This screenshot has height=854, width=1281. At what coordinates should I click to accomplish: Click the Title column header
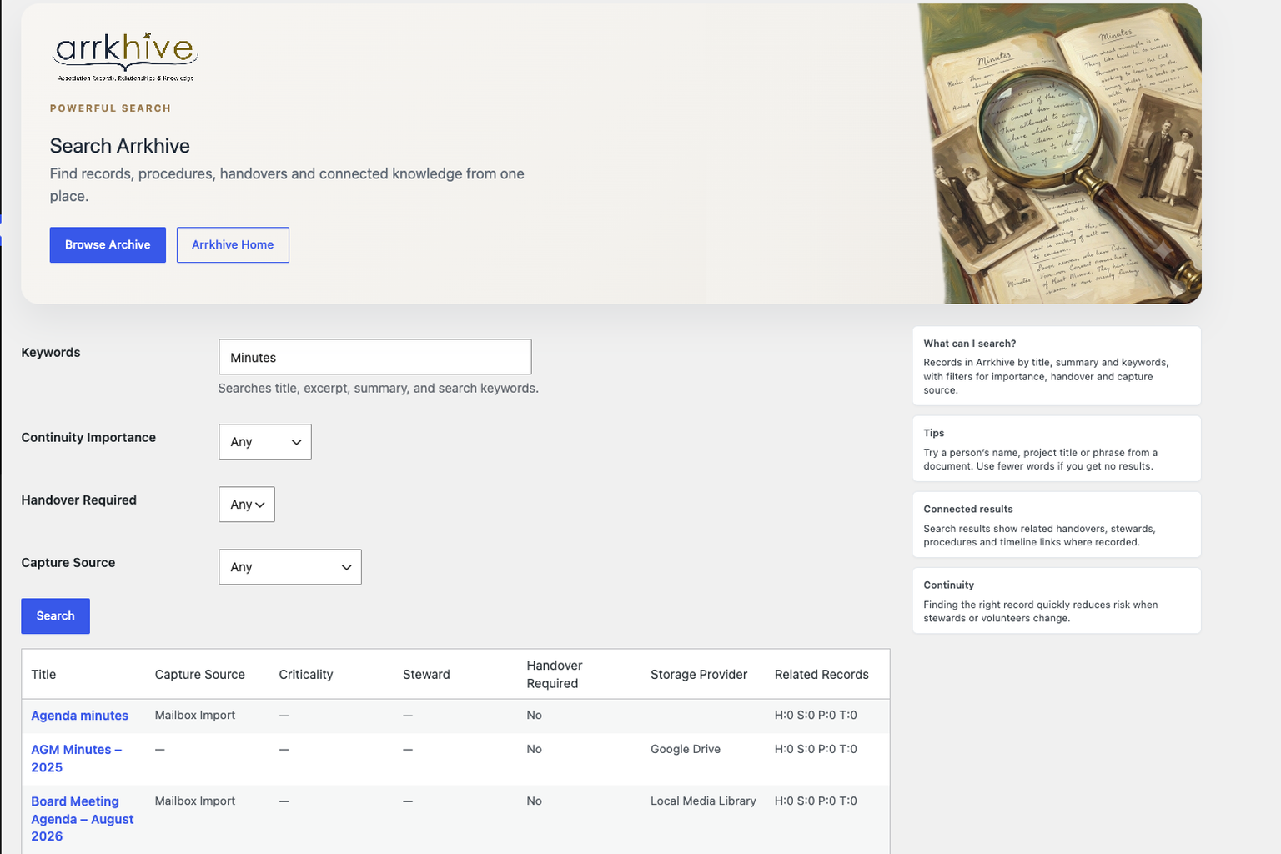point(43,675)
